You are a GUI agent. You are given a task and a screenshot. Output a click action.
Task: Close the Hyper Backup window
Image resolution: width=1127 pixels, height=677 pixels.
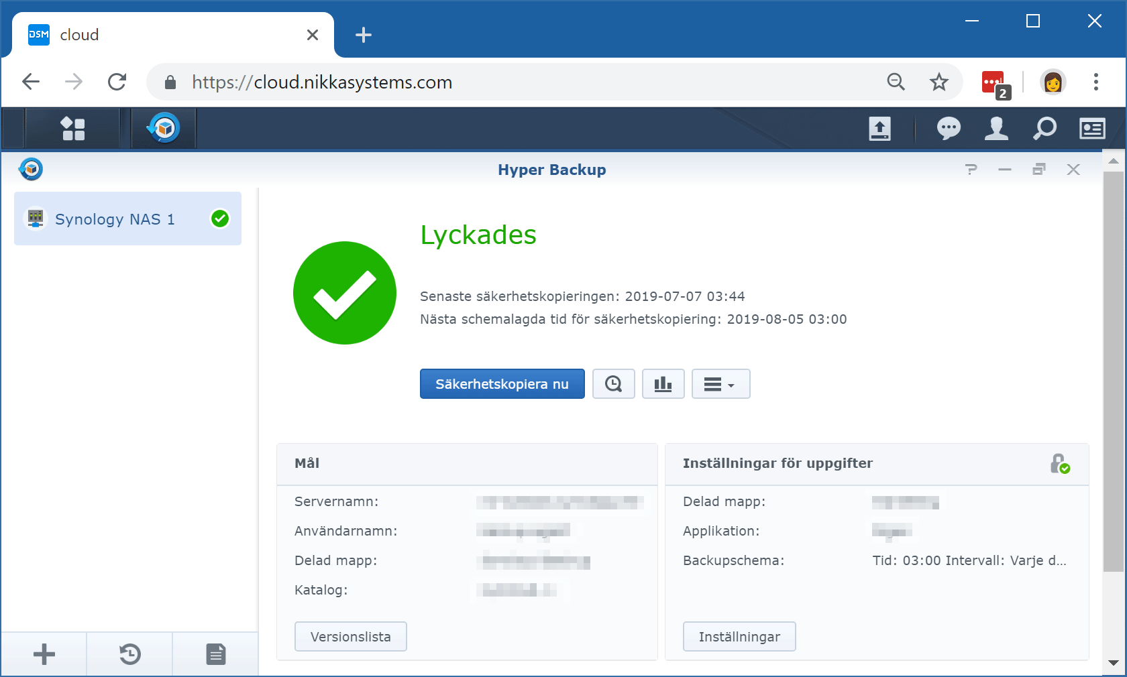[x=1073, y=170]
